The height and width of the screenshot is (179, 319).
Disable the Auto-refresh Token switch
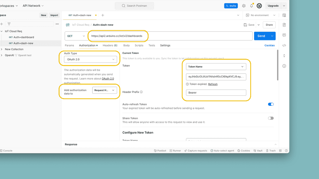(271, 104)
